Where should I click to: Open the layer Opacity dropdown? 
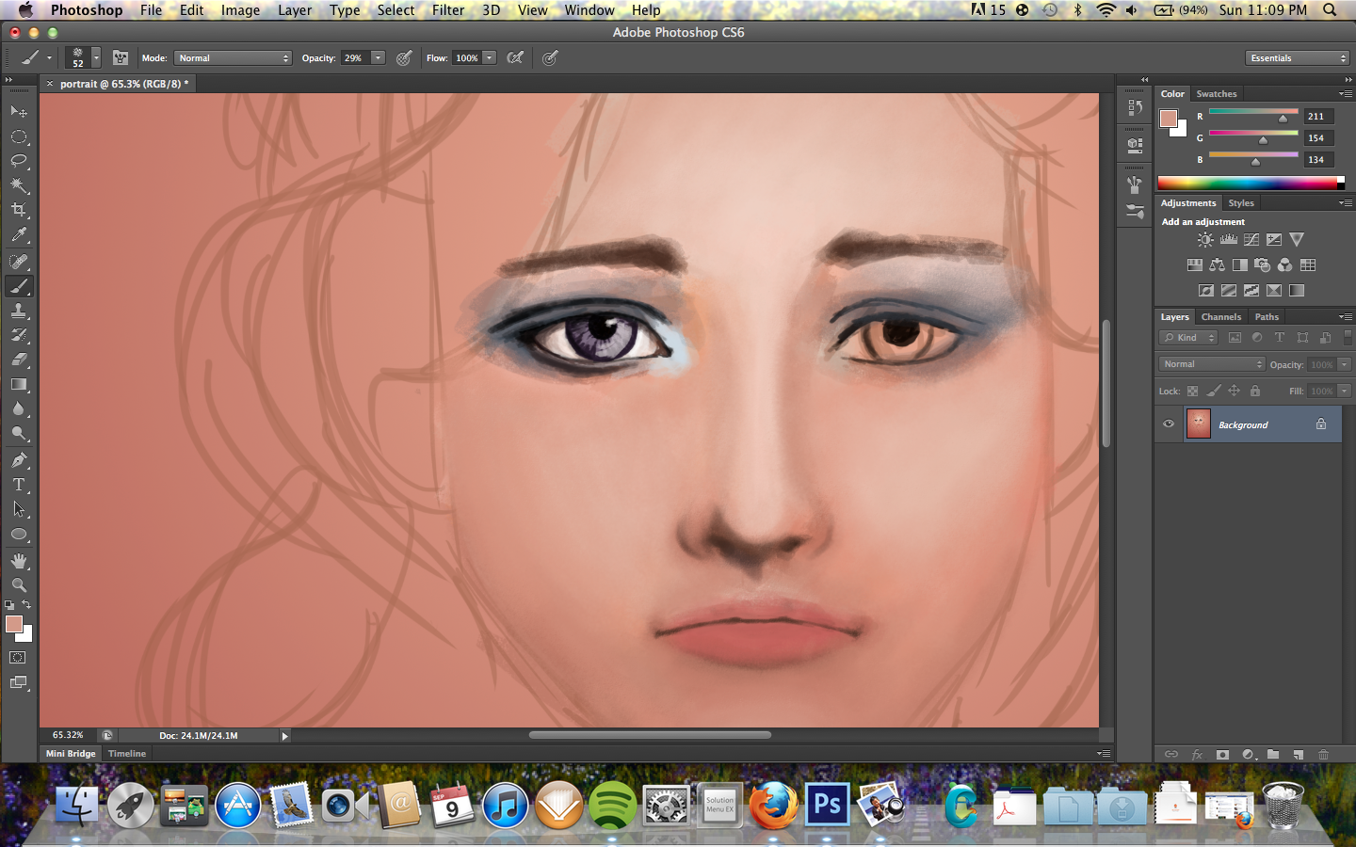pyautogui.click(x=1344, y=364)
